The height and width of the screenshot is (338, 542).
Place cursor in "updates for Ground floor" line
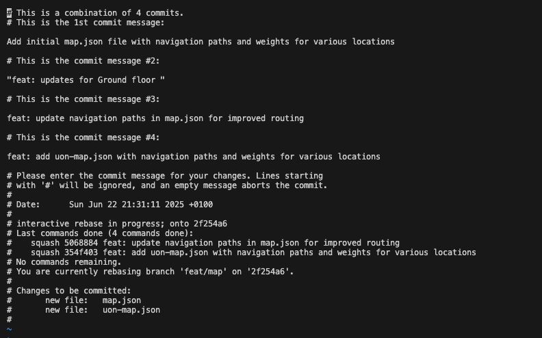click(x=86, y=80)
